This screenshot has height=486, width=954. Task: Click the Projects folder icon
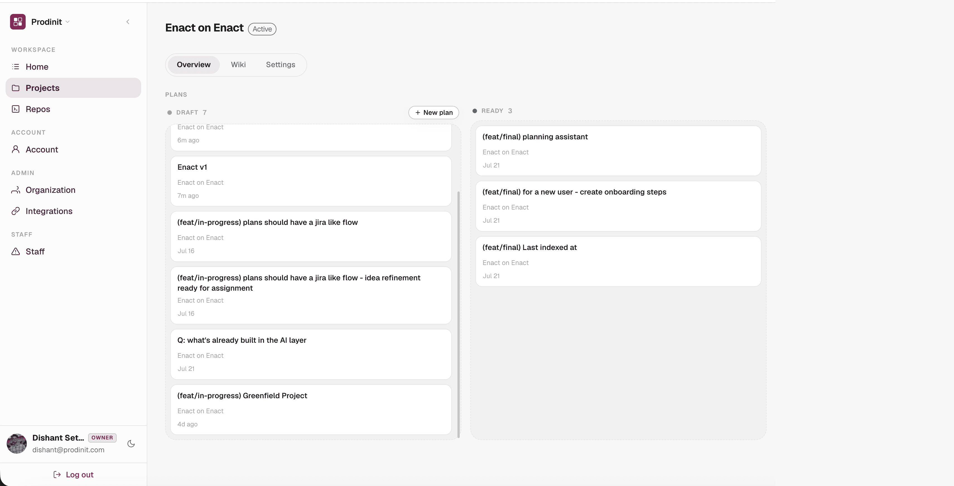pos(16,88)
